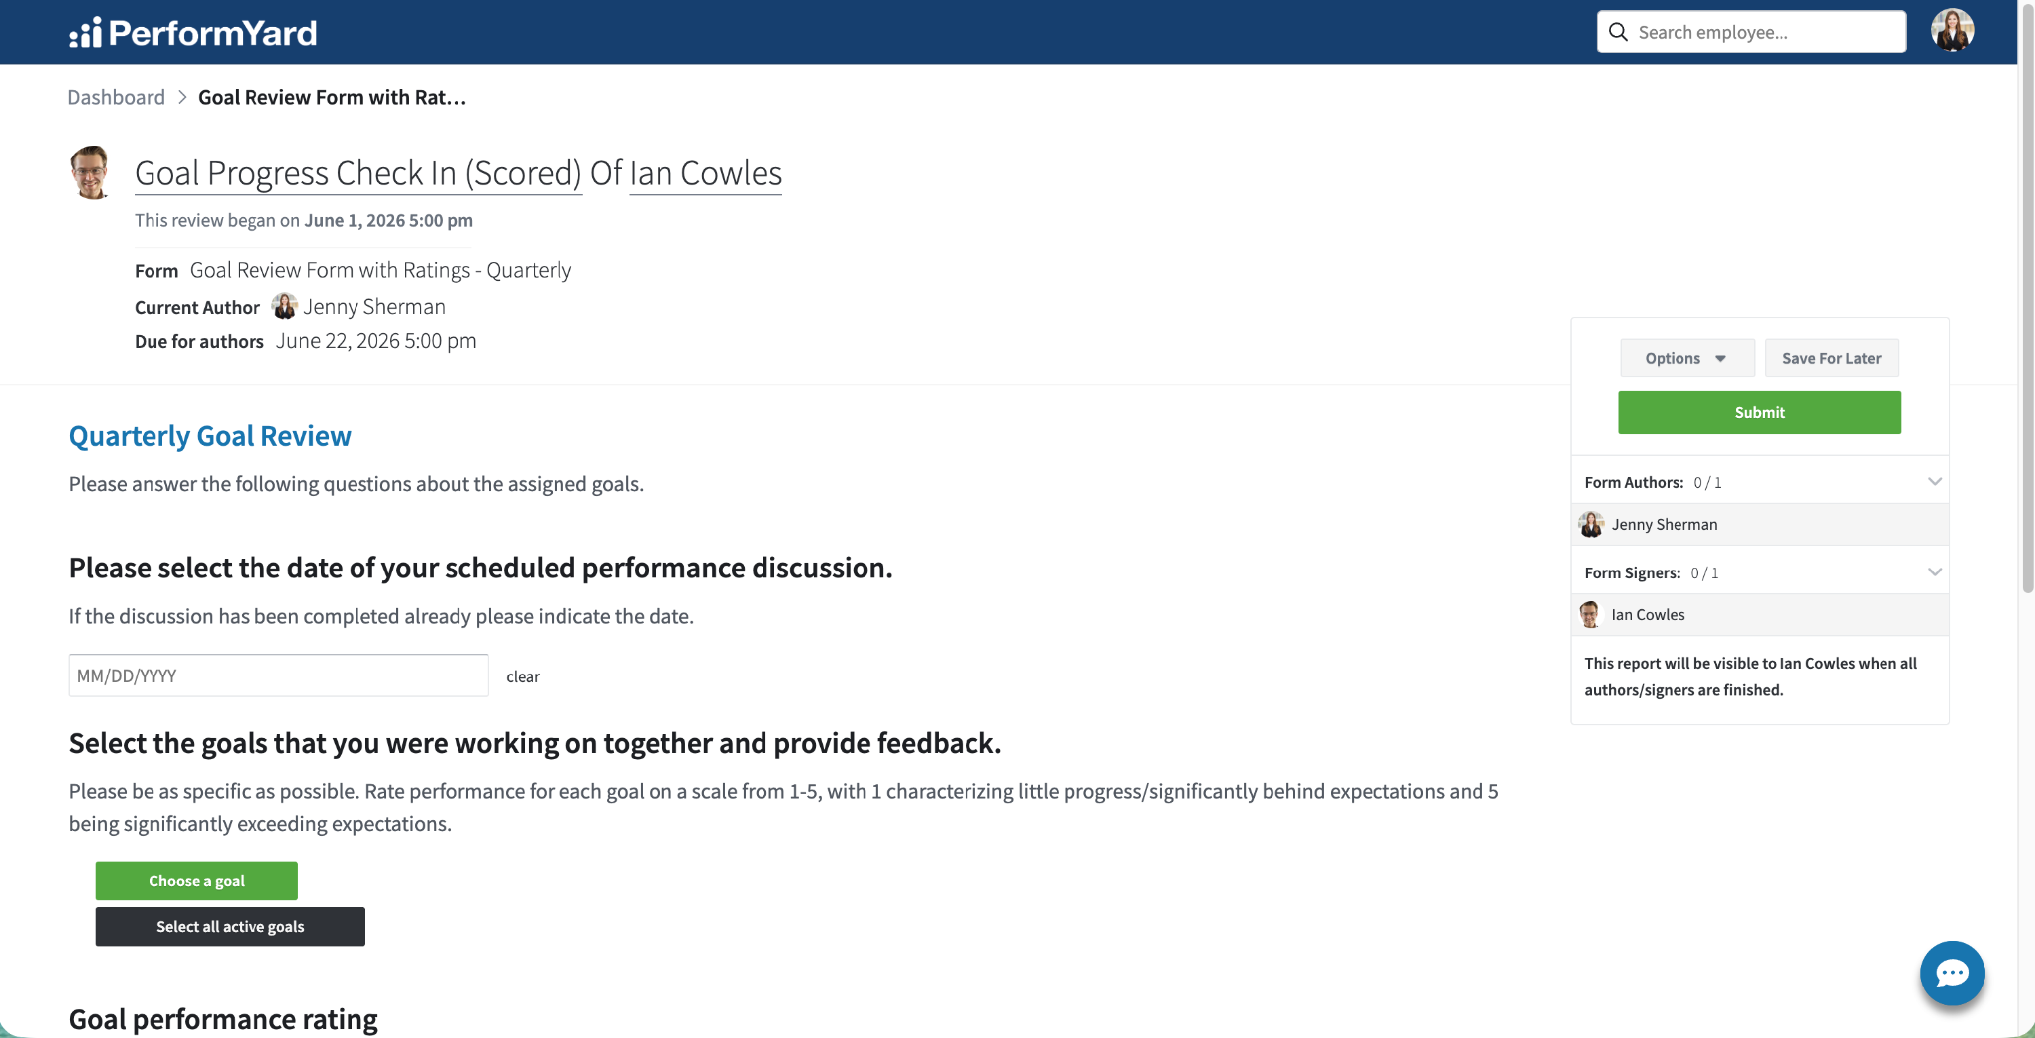Open Goal Review Form breadcrumb item

point(332,96)
